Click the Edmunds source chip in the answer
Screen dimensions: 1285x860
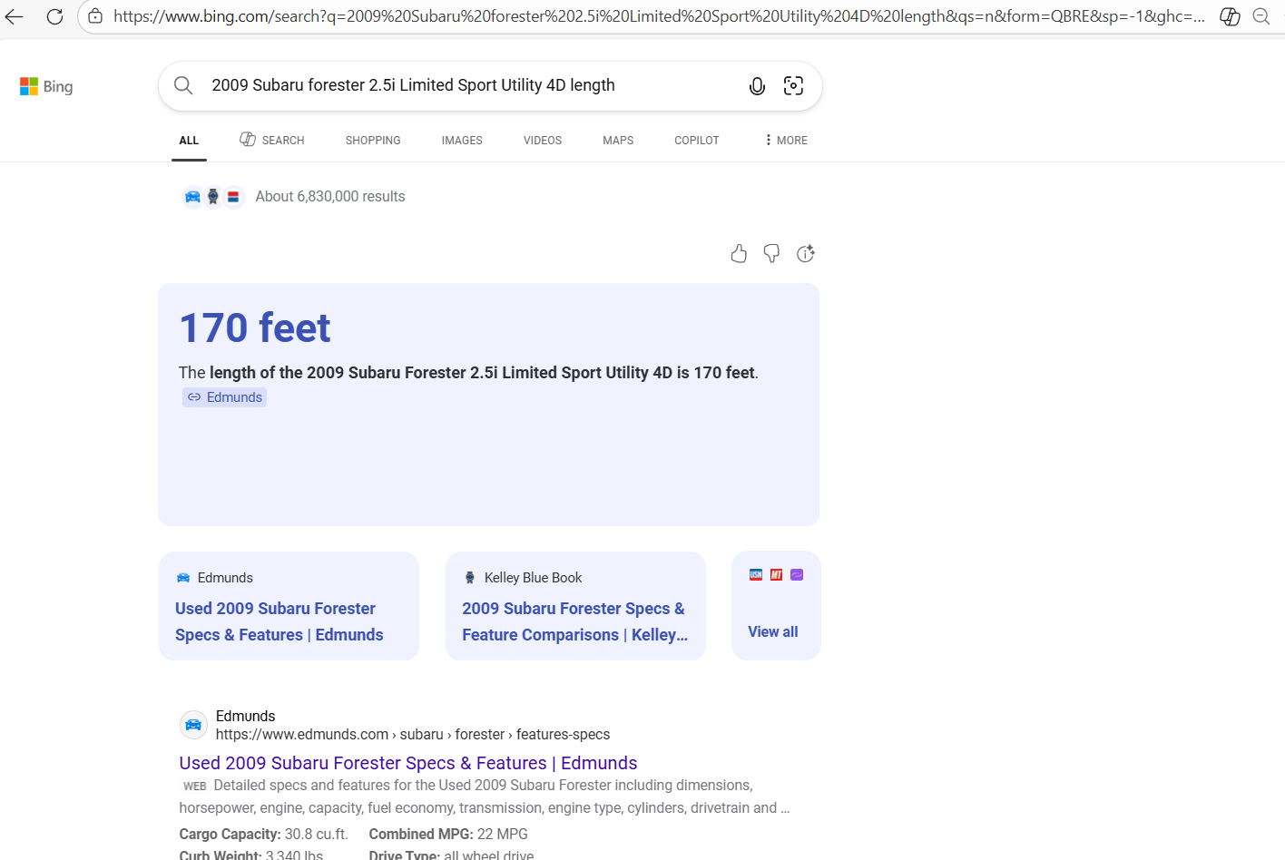[225, 397]
